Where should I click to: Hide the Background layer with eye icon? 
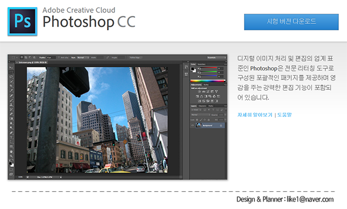(192, 125)
